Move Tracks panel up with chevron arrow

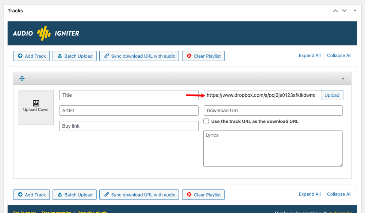coord(335,11)
